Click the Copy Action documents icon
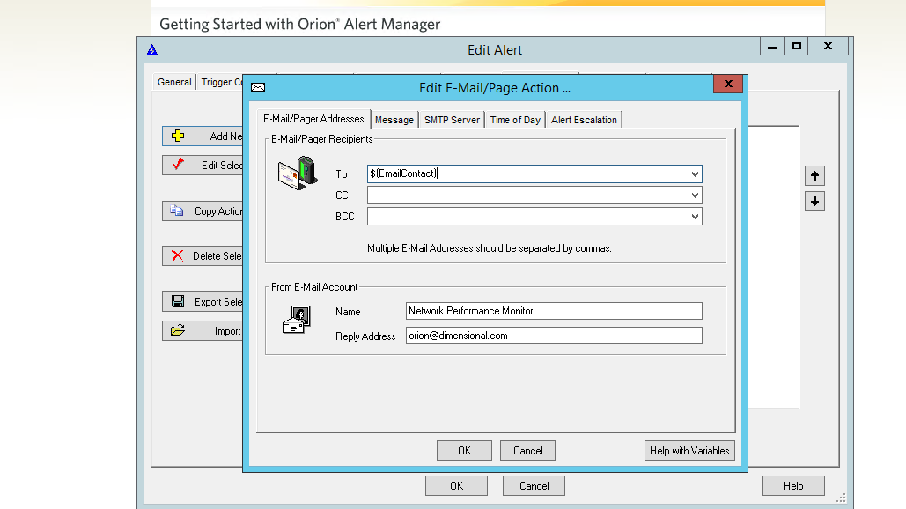The width and height of the screenshot is (906, 509). (x=177, y=210)
